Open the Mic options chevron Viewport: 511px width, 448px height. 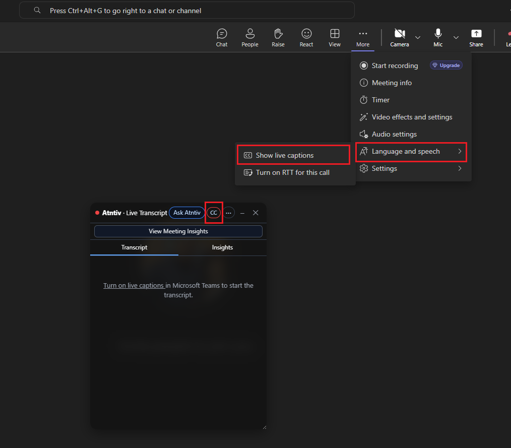point(456,37)
